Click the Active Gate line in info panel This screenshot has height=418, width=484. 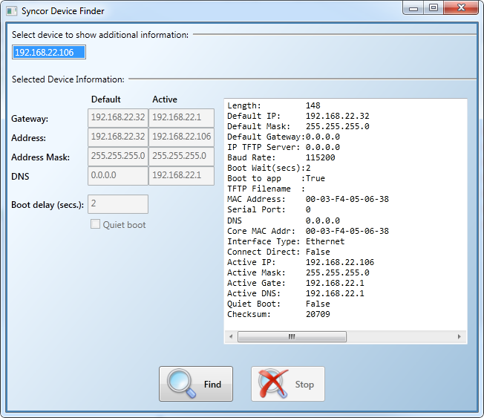pyautogui.click(x=295, y=283)
